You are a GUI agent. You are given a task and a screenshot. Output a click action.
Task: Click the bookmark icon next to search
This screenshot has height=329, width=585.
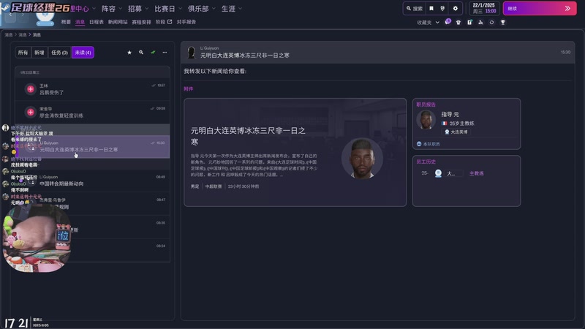431,8
